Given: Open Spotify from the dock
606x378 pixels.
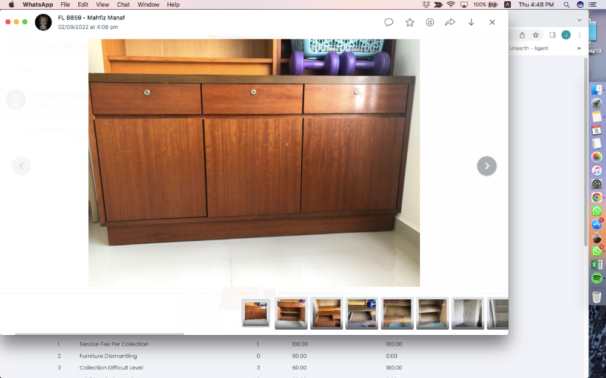Looking at the screenshot, I should point(596,278).
